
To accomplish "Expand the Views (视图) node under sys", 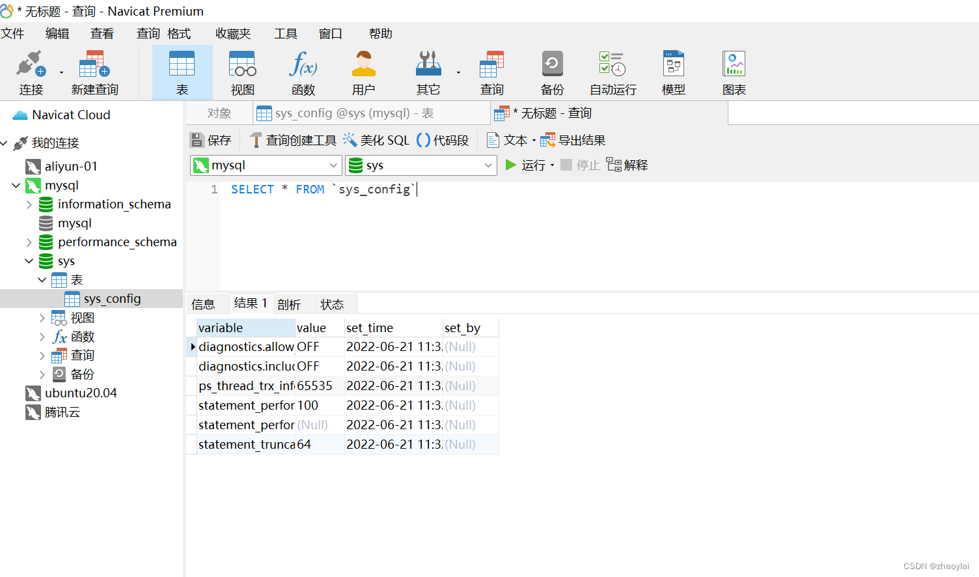I will 42,318.
